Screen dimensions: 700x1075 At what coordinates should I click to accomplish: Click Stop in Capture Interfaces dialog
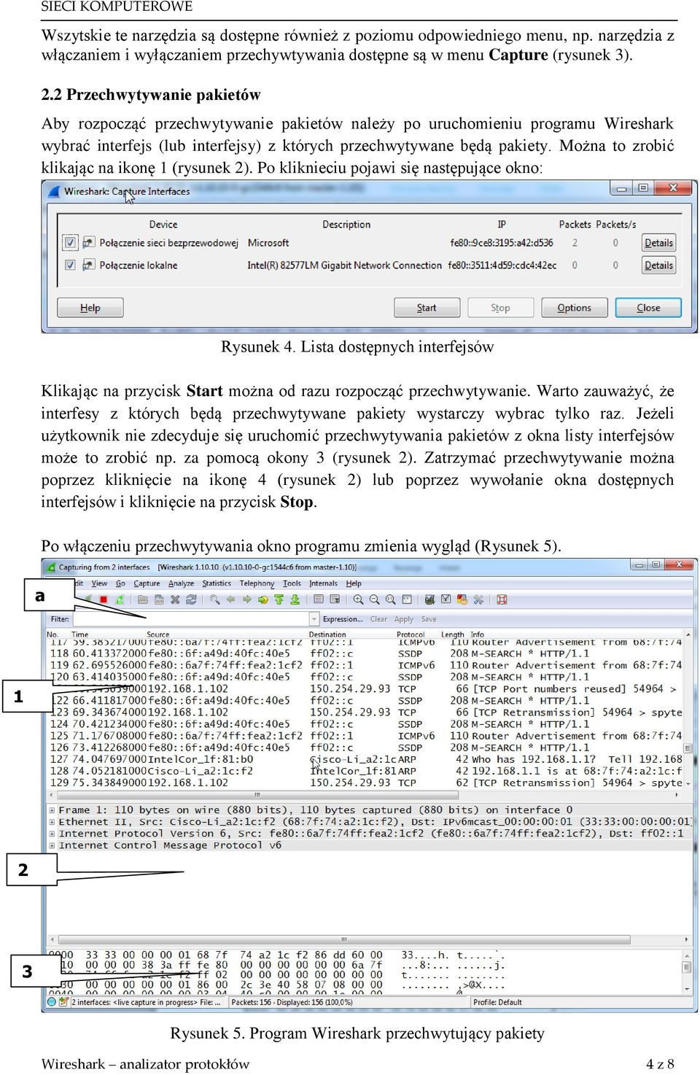(x=500, y=308)
